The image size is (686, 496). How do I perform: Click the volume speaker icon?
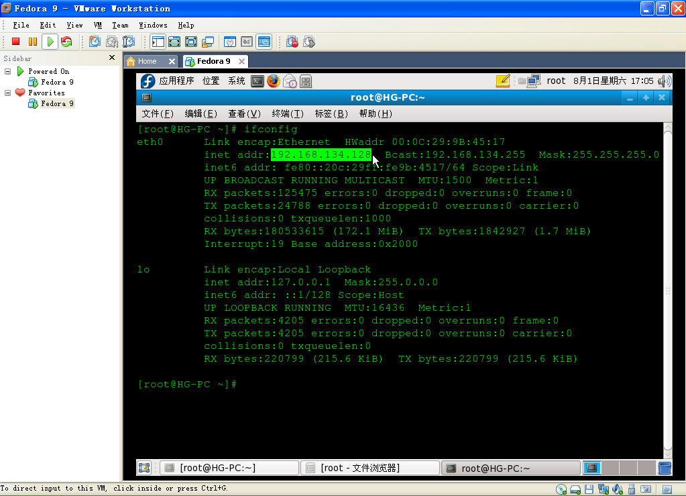[x=664, y=81]
